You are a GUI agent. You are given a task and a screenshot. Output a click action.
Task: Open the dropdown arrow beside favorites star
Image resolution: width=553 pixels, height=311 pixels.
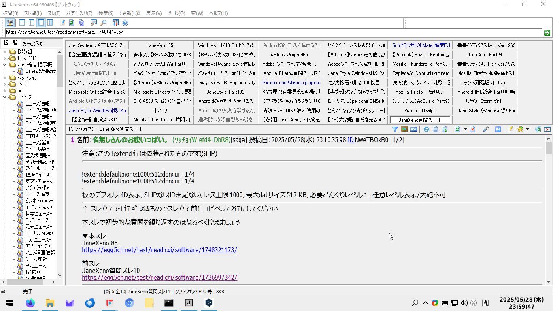pyautogui.click(x=527, y=129)
